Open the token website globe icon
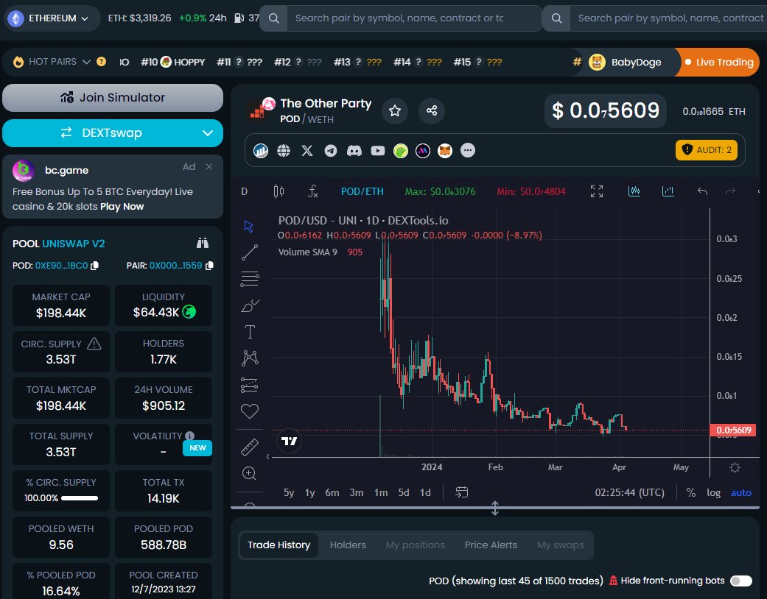This screenshot has height=599, width=767. coord(284,150)
